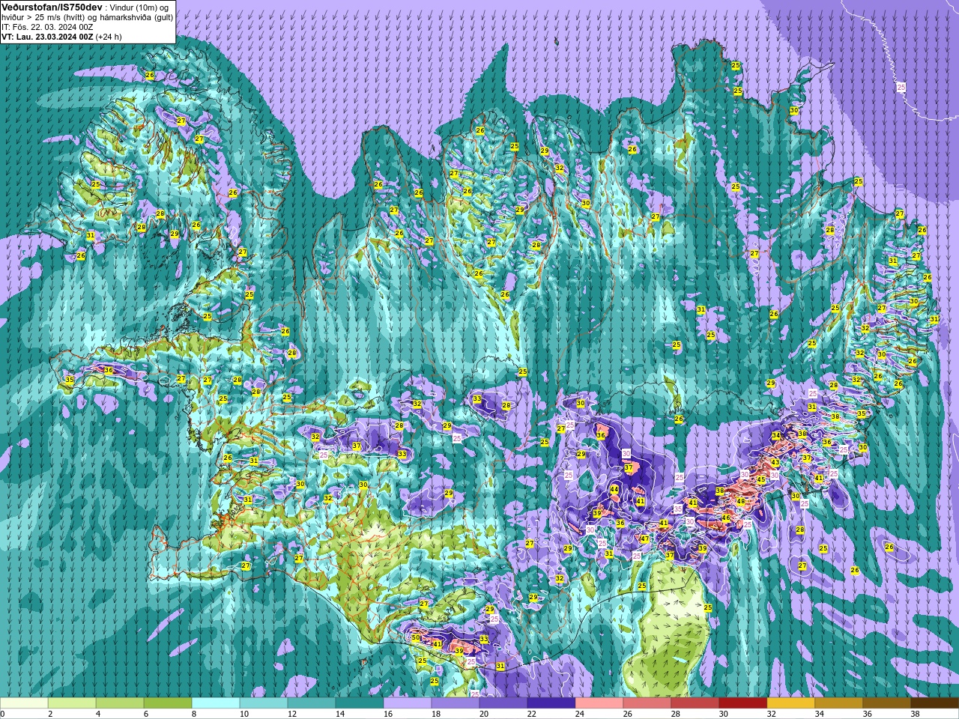Image resolution: width=959 pixels, height=719 pixels.
Task: Click the yellow gust label "45"
Action: 761,479
